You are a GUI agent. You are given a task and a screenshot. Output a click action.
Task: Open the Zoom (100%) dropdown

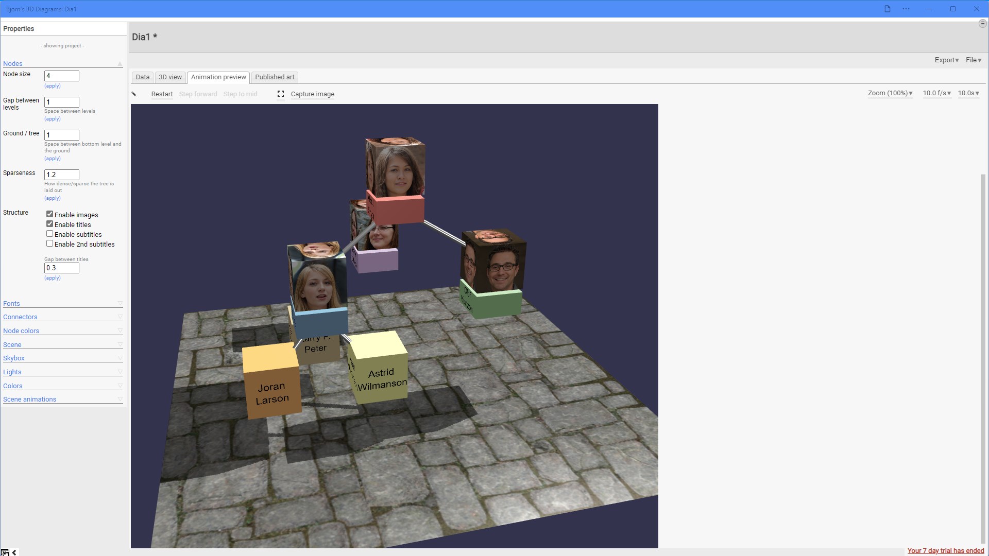(890, 93)
